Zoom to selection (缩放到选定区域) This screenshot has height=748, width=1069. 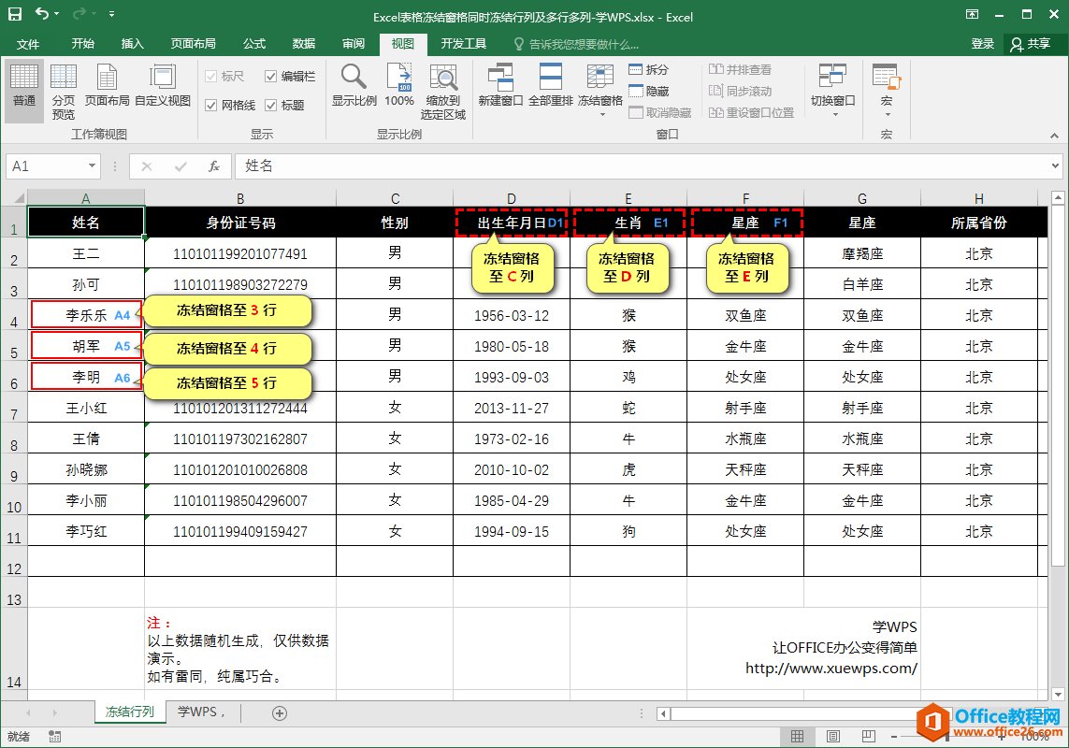(x=443, y=92)
